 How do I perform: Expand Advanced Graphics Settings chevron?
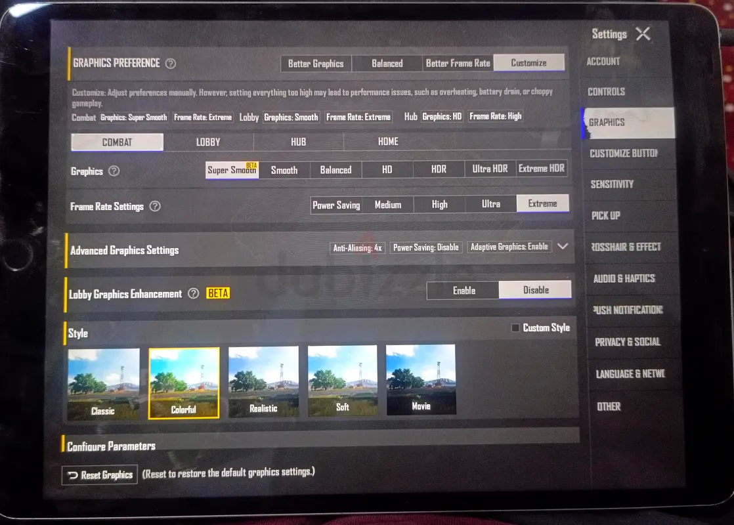click(563, 246)
